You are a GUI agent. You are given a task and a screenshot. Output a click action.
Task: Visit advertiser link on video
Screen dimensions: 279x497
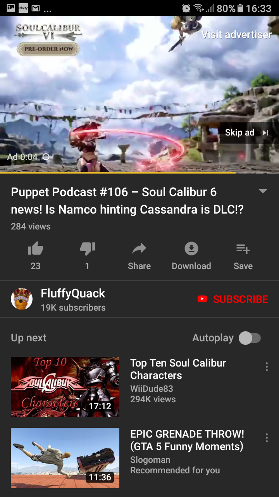pos(237,35)
